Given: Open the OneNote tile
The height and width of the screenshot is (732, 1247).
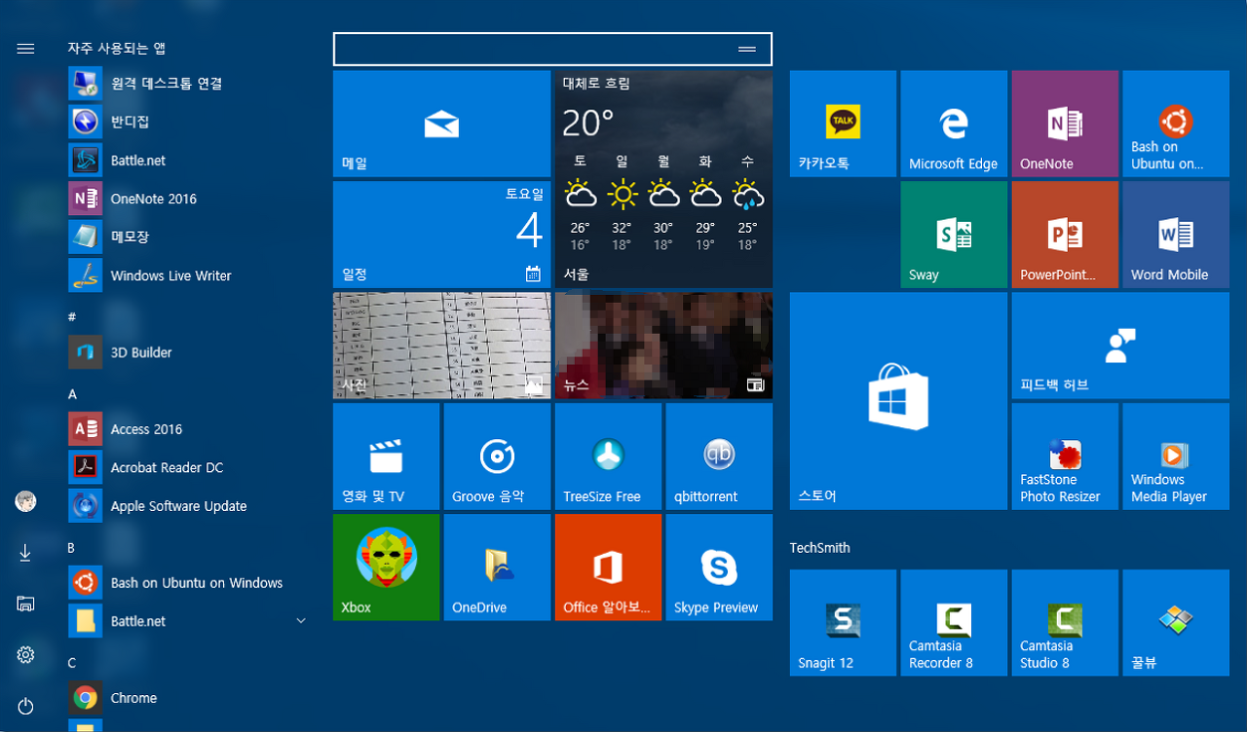Looking at the screenshot, I should point(1065,124).
